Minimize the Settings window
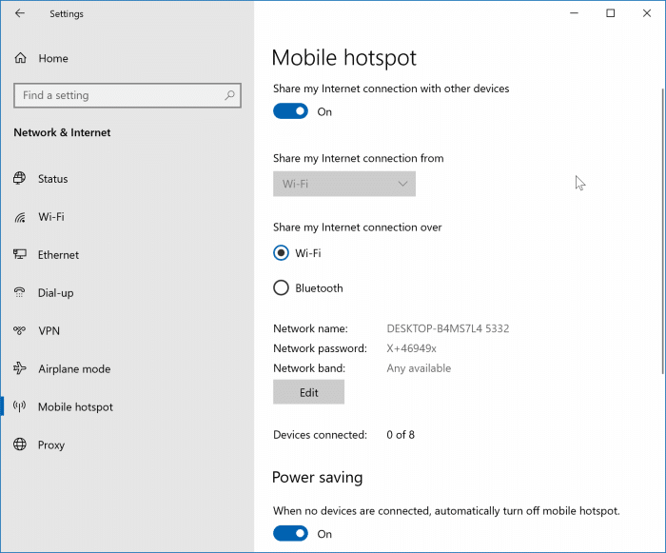666x553 pixels. point(574,13)
